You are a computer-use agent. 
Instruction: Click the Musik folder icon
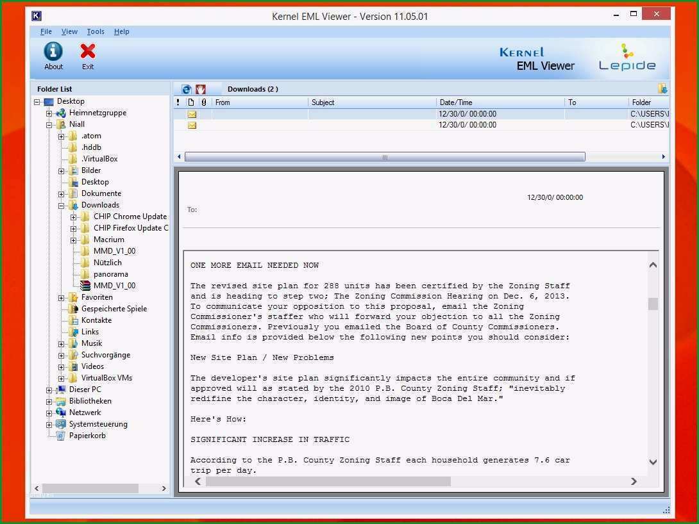pos(73,344)
